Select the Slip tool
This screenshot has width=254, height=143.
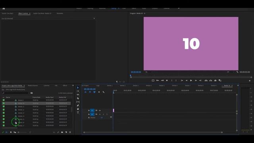click(x=78, y=102)
